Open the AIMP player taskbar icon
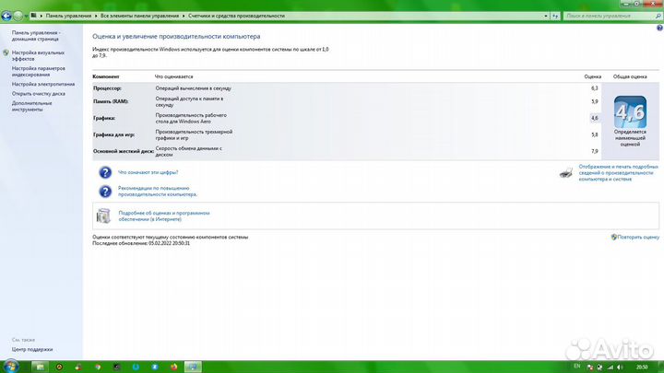Image resolution: width=664 pixels, height=373 pixels. click(x=59, y=367)
